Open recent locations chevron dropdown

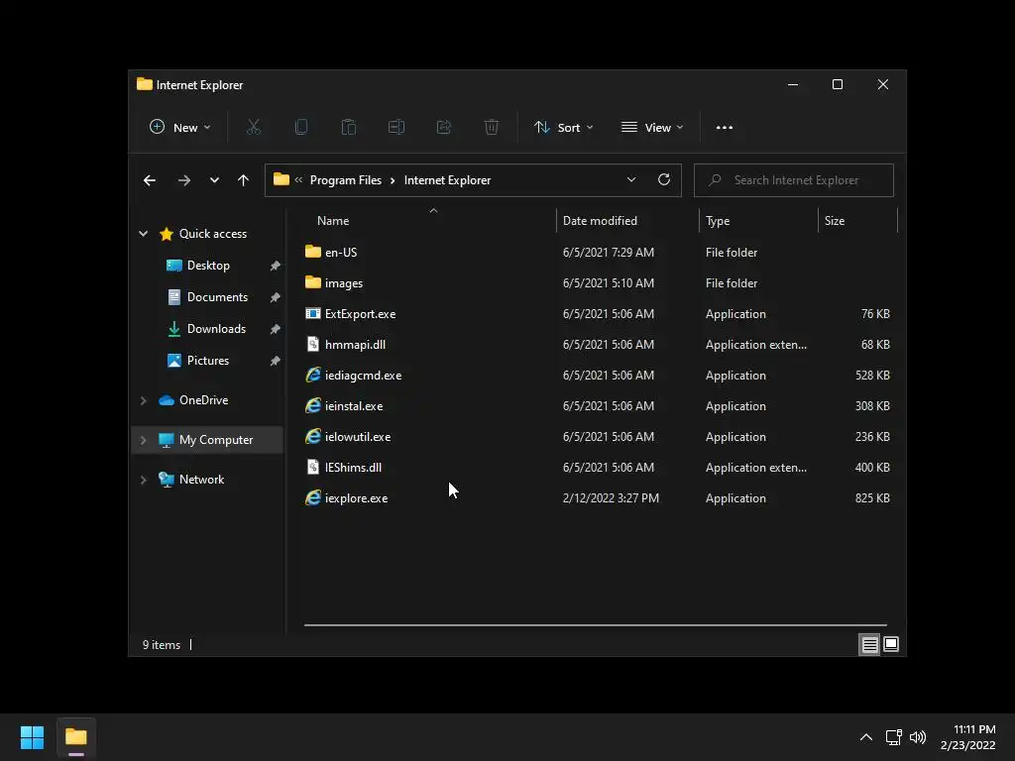click(214, 180)
